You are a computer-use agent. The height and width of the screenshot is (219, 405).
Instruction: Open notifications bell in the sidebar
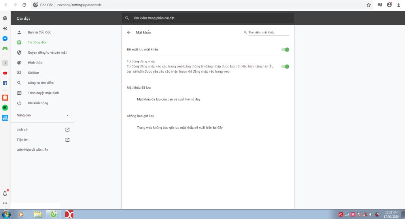pyautogui.click(x=5, y=193)
